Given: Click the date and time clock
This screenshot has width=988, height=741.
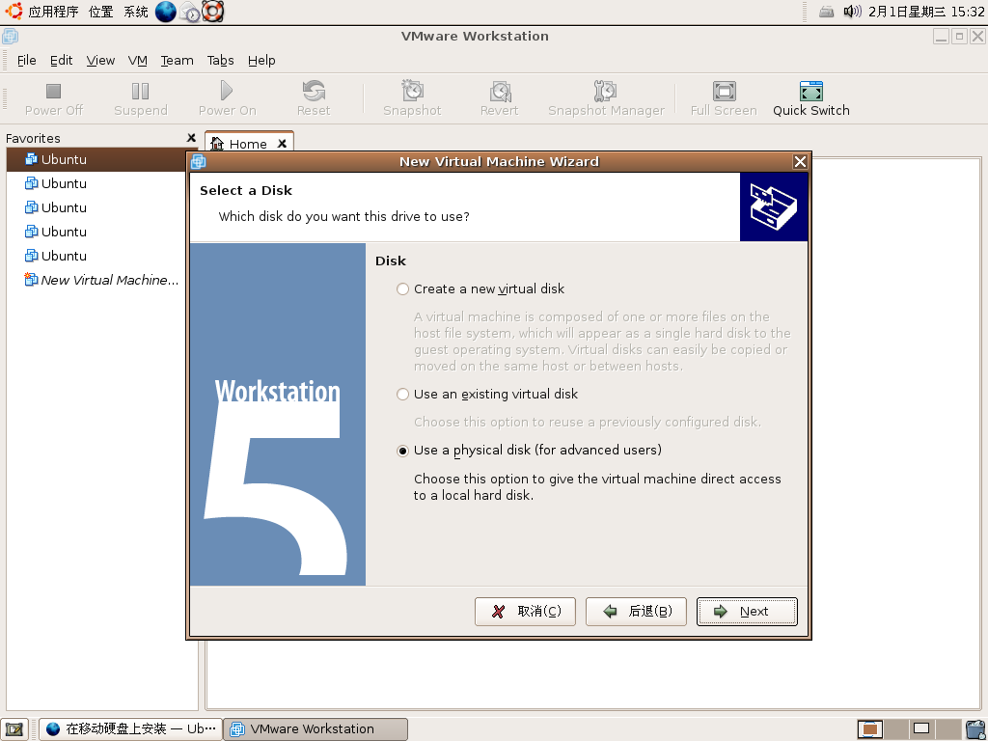Looking at the screenshot, I should point(925,12).
